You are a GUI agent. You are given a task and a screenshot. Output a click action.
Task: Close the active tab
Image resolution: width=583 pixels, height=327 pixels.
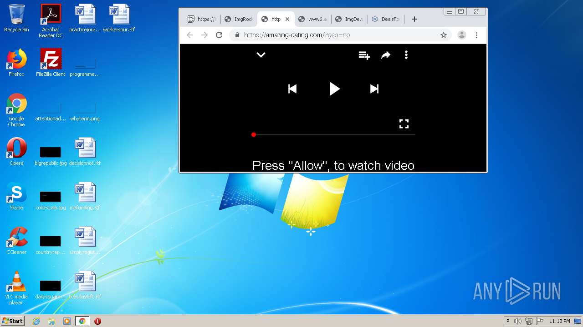(287, 19)
